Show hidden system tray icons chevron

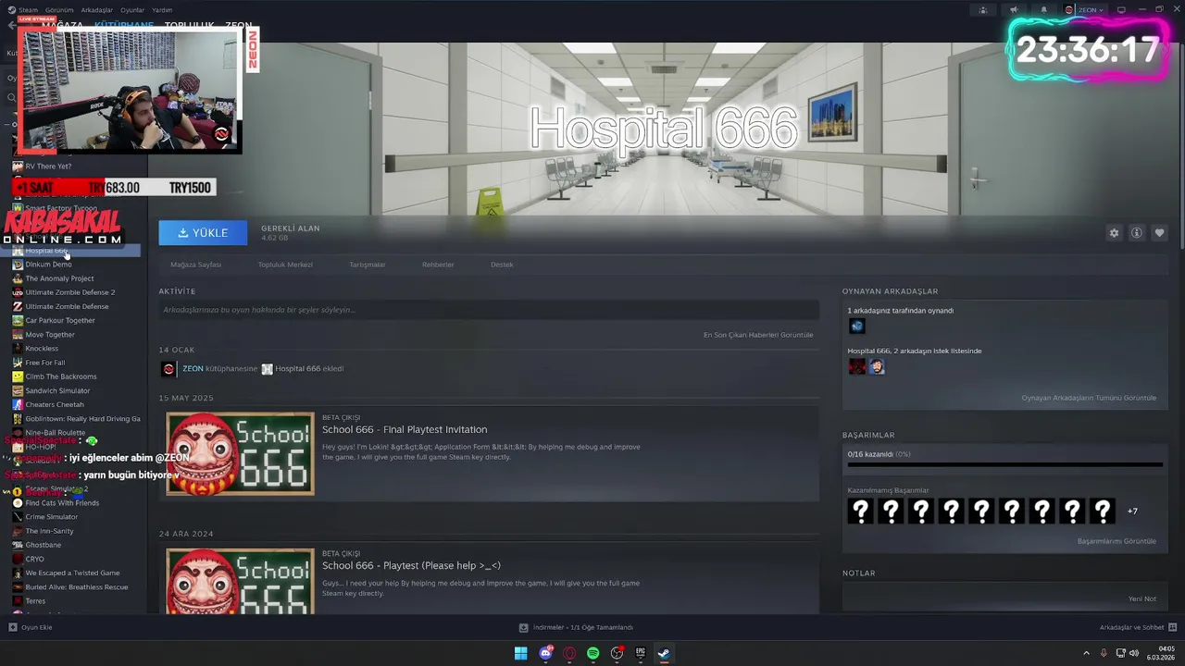1086,653
